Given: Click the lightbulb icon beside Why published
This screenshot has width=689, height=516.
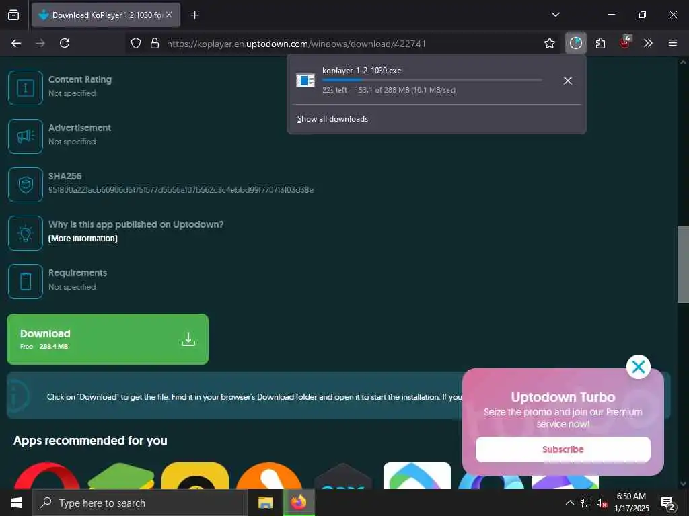Looking at the screenshot, I should [26, 233].
